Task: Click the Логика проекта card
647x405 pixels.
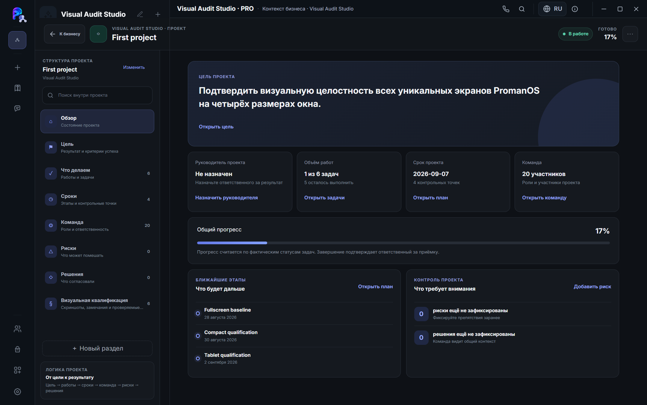Action: 97,380
